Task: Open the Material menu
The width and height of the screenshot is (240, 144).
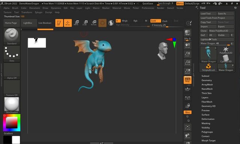Action: (x=117, y=8)
